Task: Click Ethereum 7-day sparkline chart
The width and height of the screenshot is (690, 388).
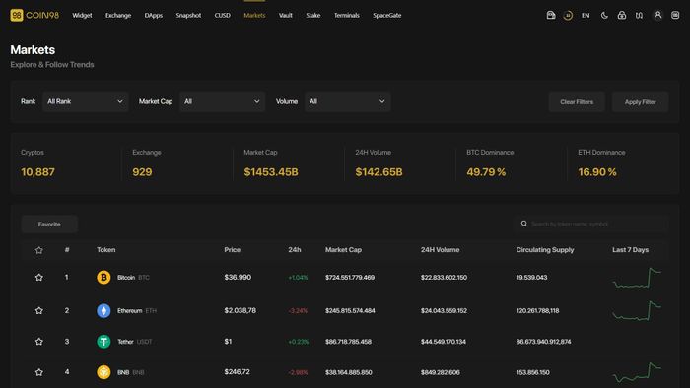Action: 637,310
